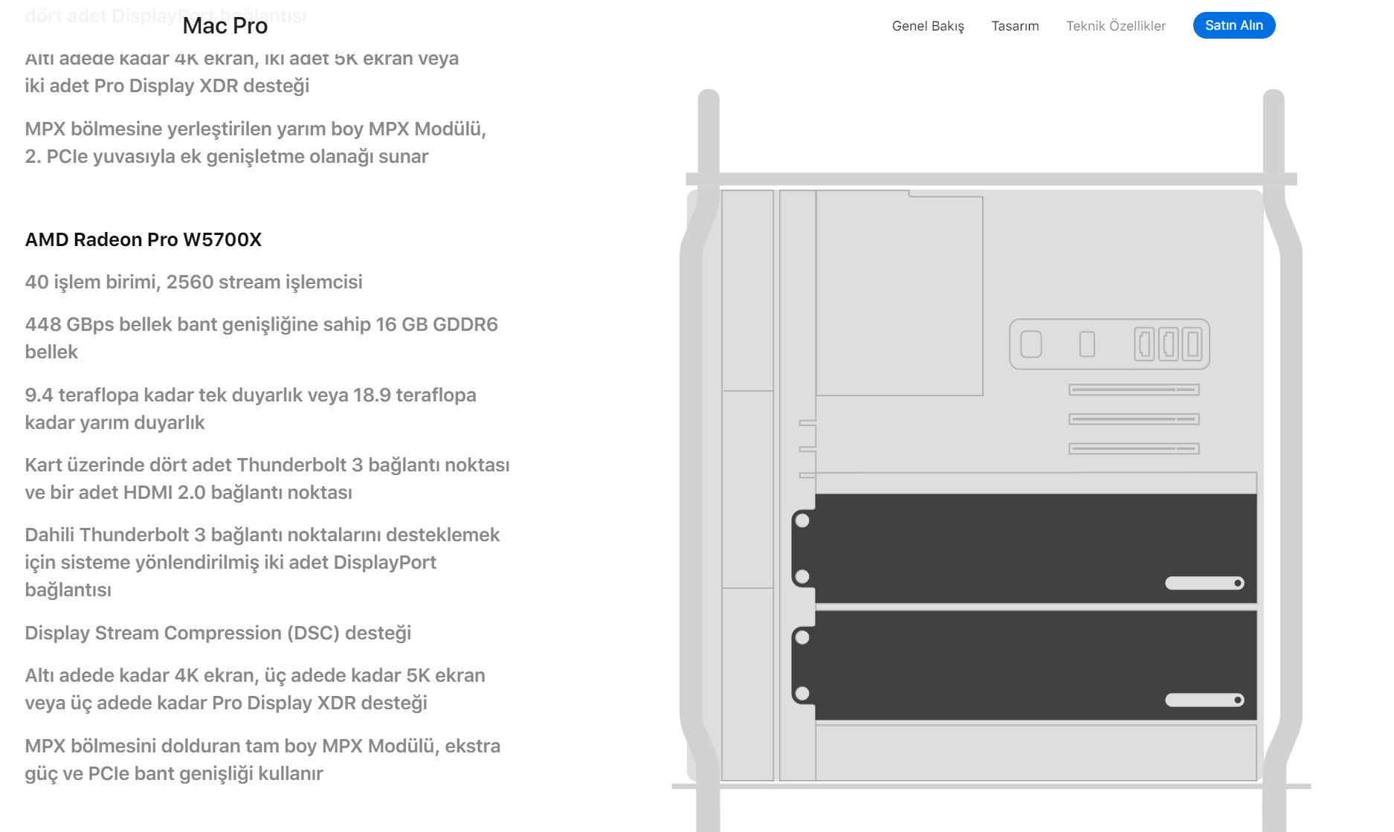
Task: Click the Satın Alın buy button
Action: click(x=1234, y=25)
